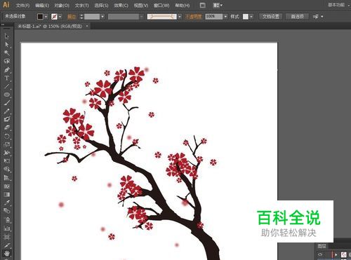
Task: Select the Scale tool
Action: pyautogui.click(x=7, y=144)
